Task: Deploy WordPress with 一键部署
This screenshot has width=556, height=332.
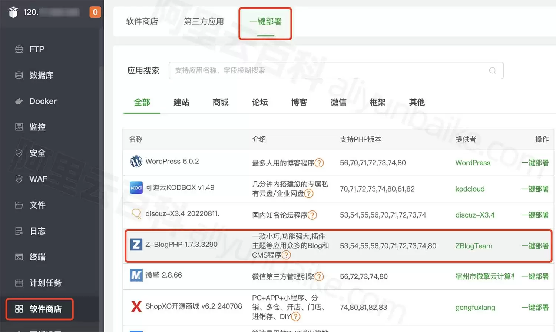Action: (x=535, y=163)
